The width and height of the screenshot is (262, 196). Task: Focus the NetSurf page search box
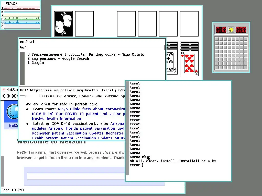pos(76,176)
